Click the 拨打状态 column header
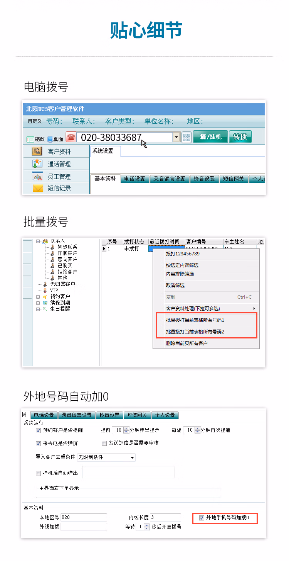This screenshot has height=561, width=289. (136, 241)
